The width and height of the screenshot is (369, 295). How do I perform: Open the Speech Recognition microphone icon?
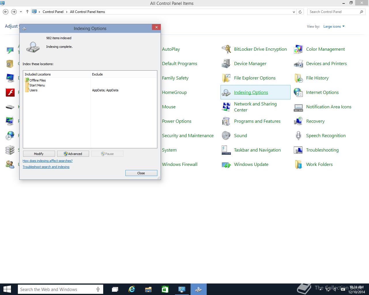[x=298, y=136]
